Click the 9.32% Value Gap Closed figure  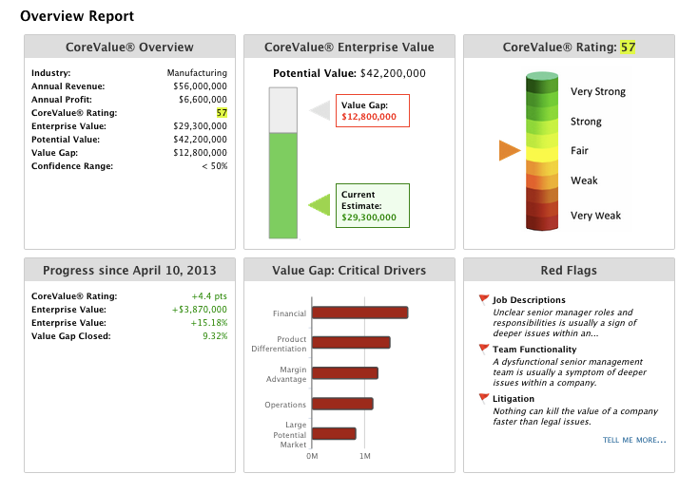coord(215,336)
